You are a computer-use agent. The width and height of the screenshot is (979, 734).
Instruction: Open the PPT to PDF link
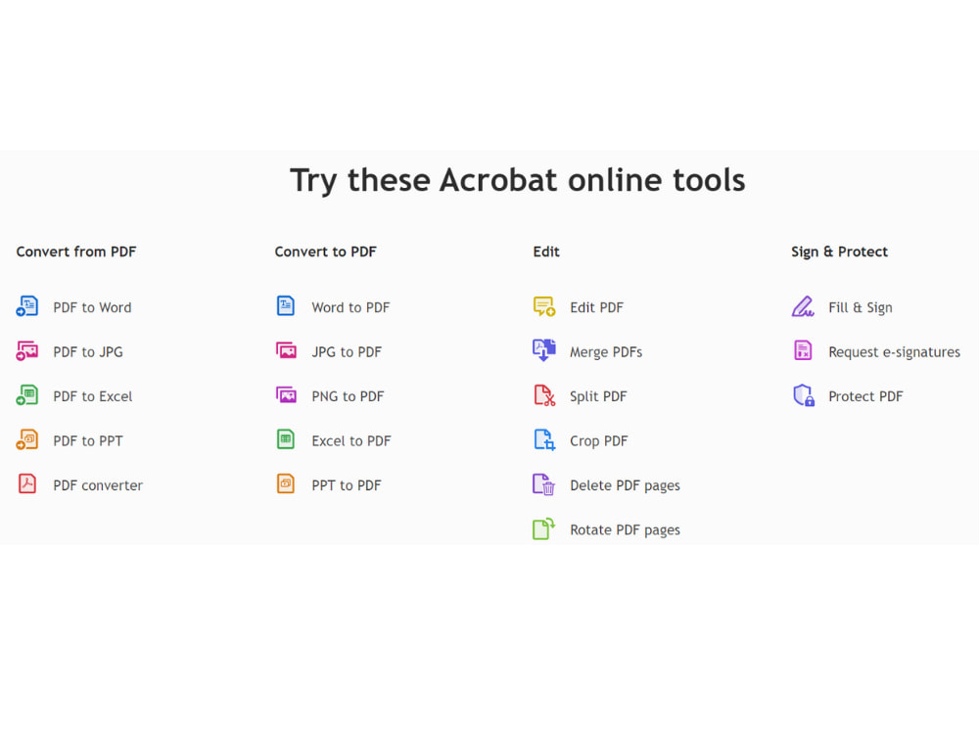(x=347, y=485)
